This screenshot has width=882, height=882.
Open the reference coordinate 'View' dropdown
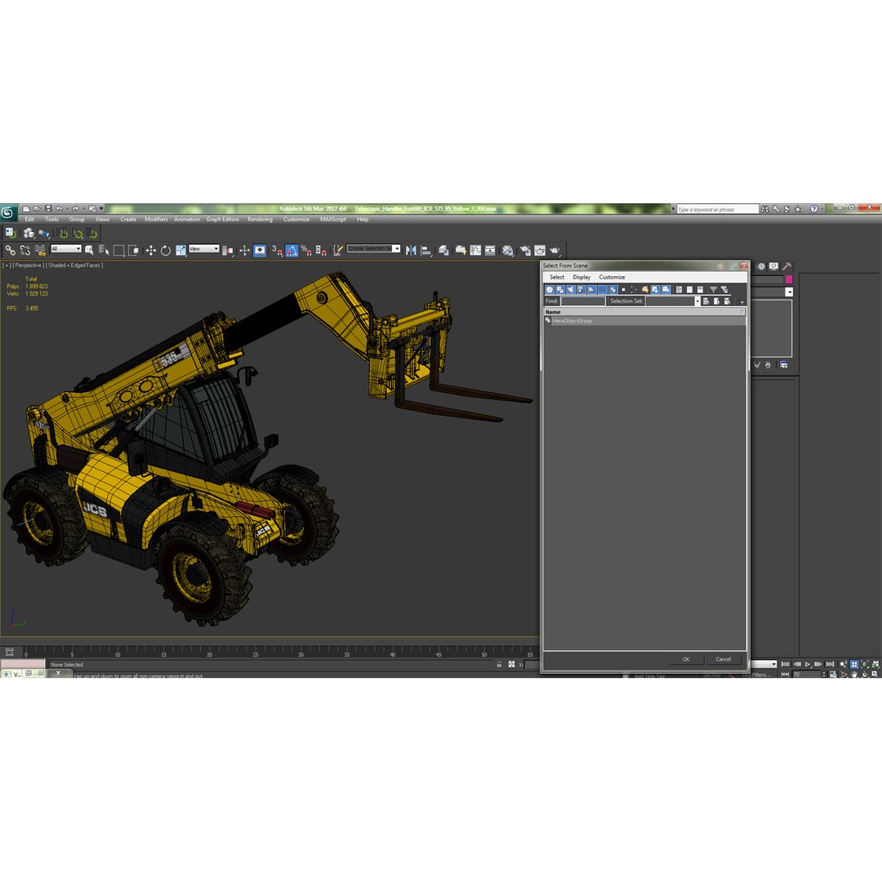[x=203, y=248]
